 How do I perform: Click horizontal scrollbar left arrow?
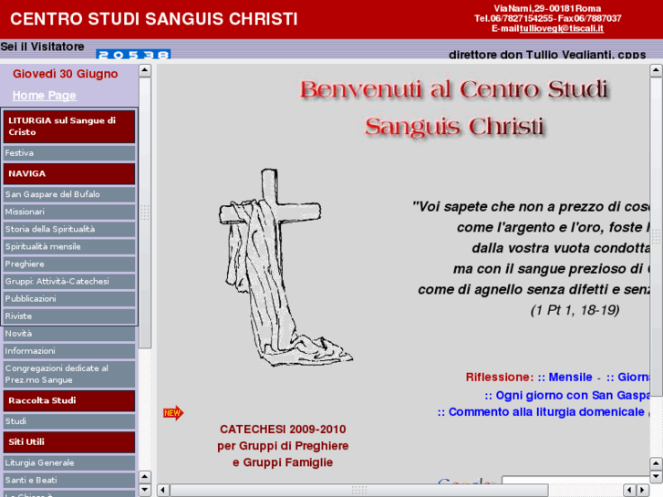tap(163, 491)
